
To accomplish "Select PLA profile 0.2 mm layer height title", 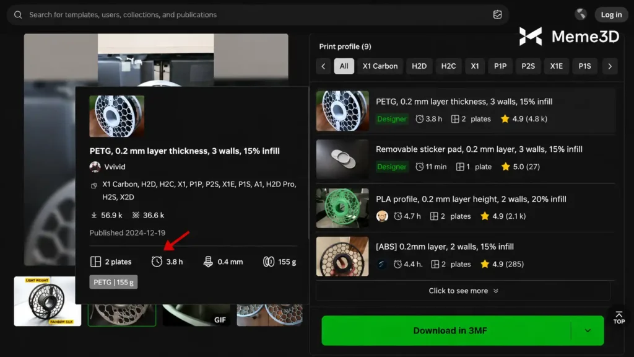I will (471, 199).
